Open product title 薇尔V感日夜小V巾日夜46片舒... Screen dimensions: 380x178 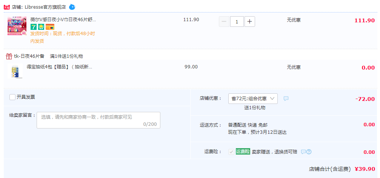click(63, 20)
